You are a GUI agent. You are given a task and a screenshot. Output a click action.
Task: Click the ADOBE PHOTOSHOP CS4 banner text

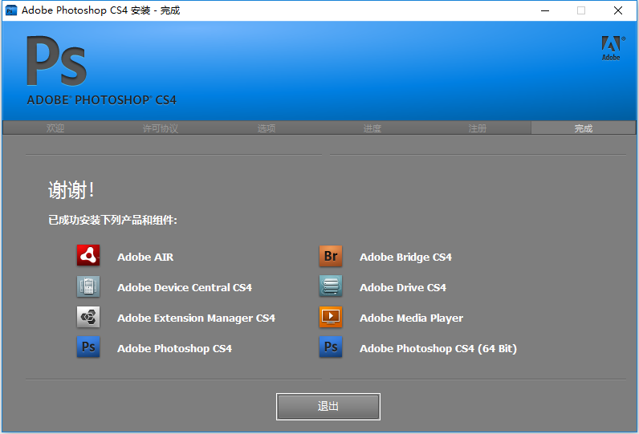pos(101,100)
